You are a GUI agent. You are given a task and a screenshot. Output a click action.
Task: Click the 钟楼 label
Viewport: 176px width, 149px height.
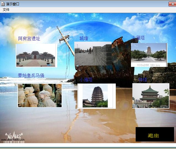tap(143, 80)
